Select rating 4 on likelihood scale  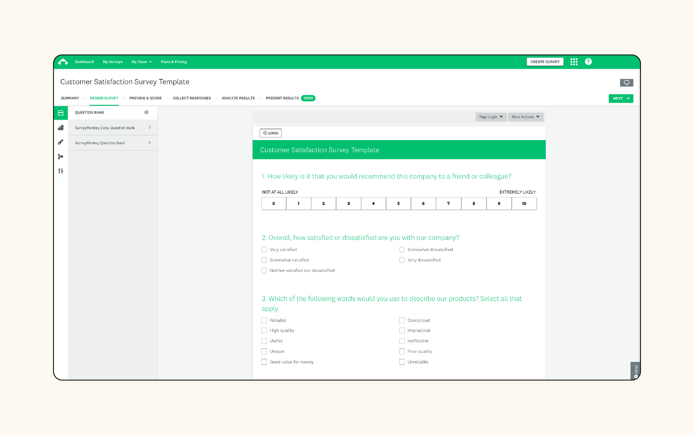click(374, 204)
